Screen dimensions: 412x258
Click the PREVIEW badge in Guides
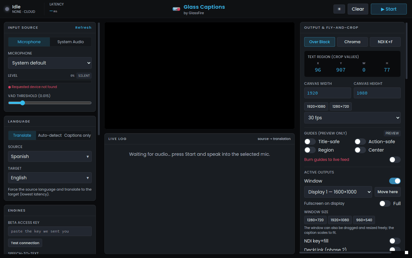point(392,133)
